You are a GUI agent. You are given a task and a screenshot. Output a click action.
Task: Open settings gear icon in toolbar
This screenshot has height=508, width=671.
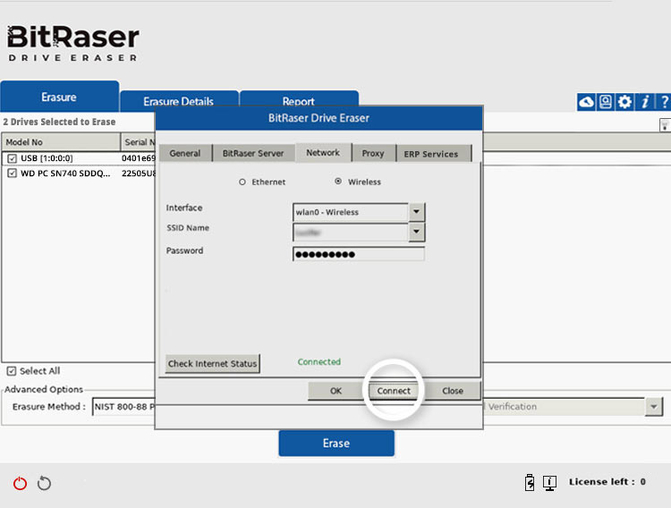coord(624,102)
